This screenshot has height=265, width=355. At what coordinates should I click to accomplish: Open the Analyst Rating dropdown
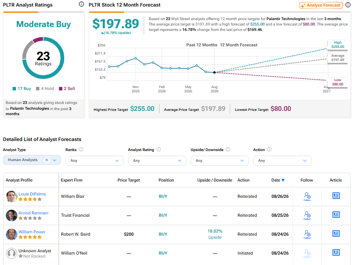pyautogui.click(x=157, y=161)
